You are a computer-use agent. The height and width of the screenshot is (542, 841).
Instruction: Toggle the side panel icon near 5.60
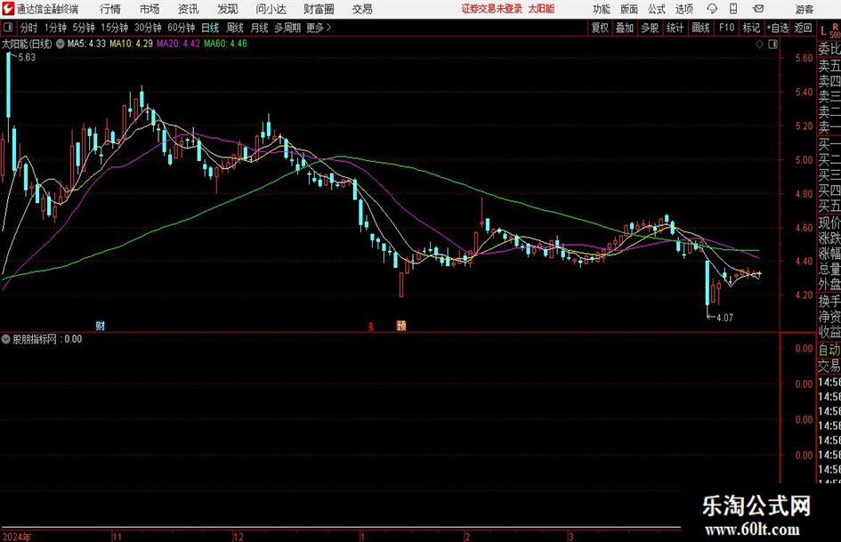coord(772,44)
